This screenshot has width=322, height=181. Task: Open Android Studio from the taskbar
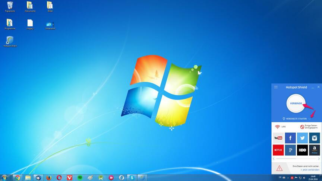pyautogui.click(x=101, y=178)
